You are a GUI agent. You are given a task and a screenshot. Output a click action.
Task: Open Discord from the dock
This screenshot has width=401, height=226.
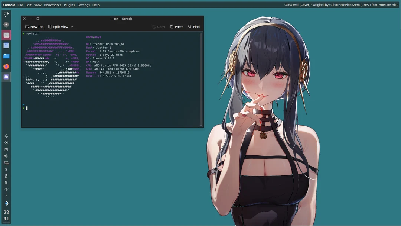[x=6, y=77]
